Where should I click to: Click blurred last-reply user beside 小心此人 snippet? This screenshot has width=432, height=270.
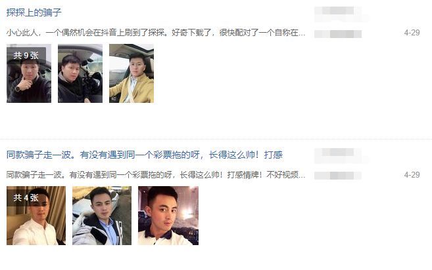point(338,34)
